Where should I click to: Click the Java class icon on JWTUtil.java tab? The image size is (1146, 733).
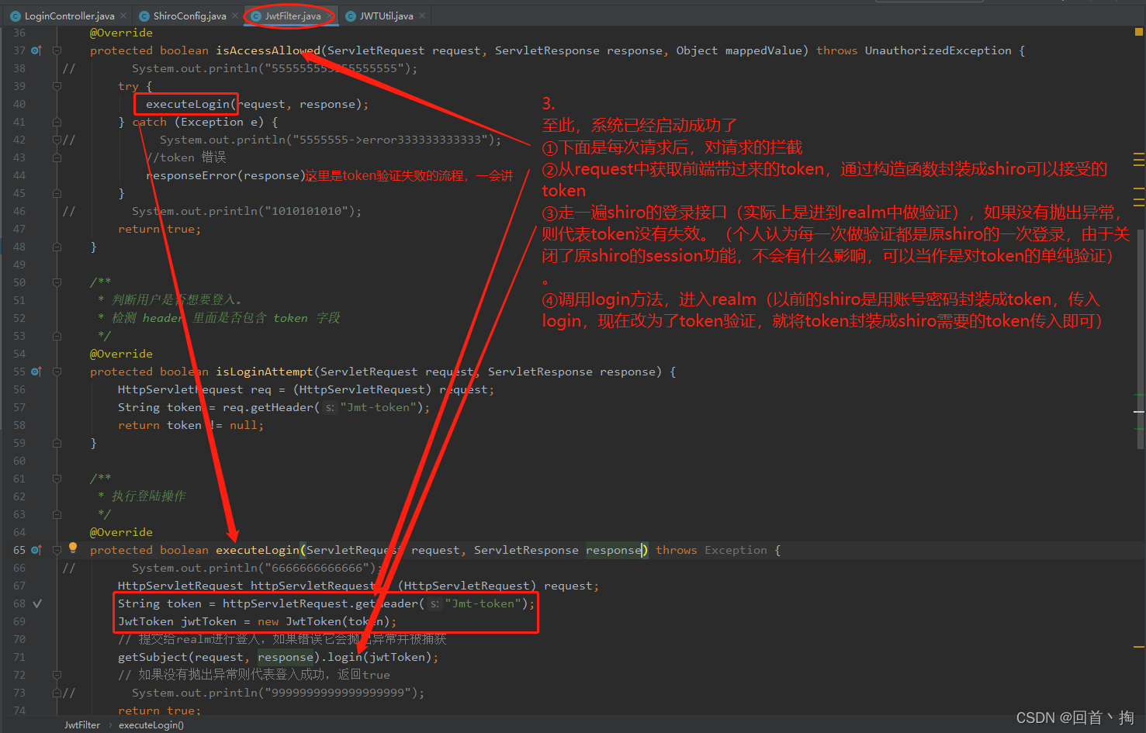pyautogui.click(x=351, y=16)
